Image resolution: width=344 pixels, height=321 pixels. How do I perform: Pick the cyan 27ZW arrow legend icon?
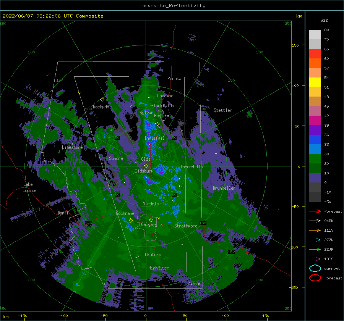[315, 240]
